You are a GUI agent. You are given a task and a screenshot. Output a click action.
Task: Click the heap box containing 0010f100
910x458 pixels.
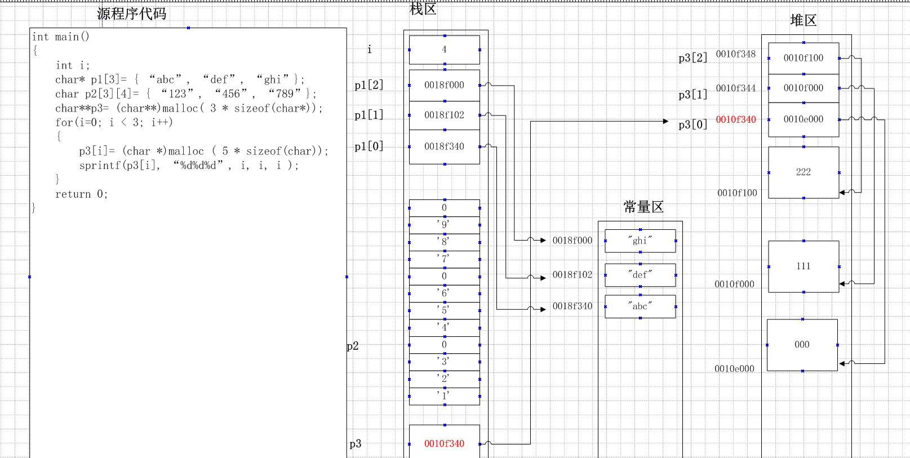tap(804, 58)
